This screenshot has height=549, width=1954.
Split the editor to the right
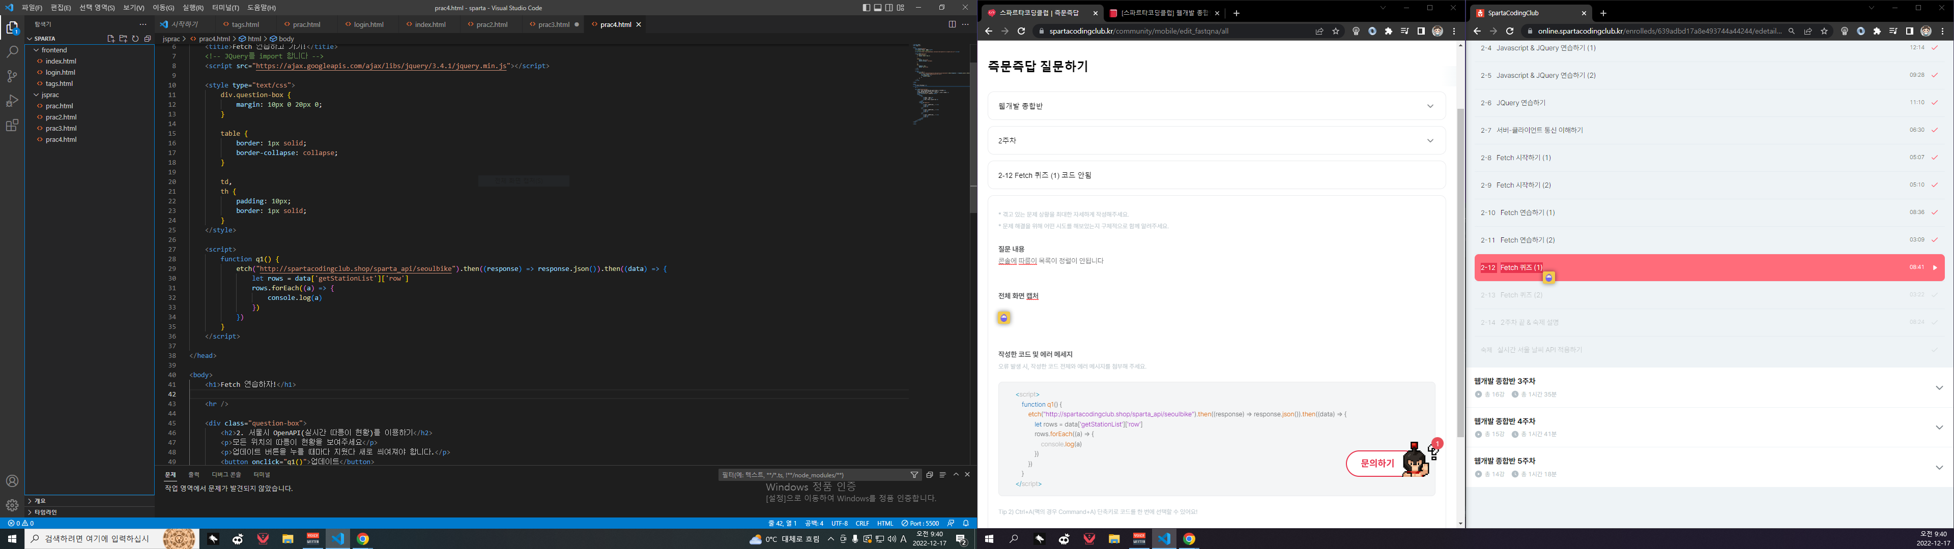tap(952, 24)
